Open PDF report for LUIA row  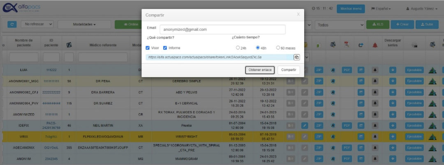(x=347, y=70)
